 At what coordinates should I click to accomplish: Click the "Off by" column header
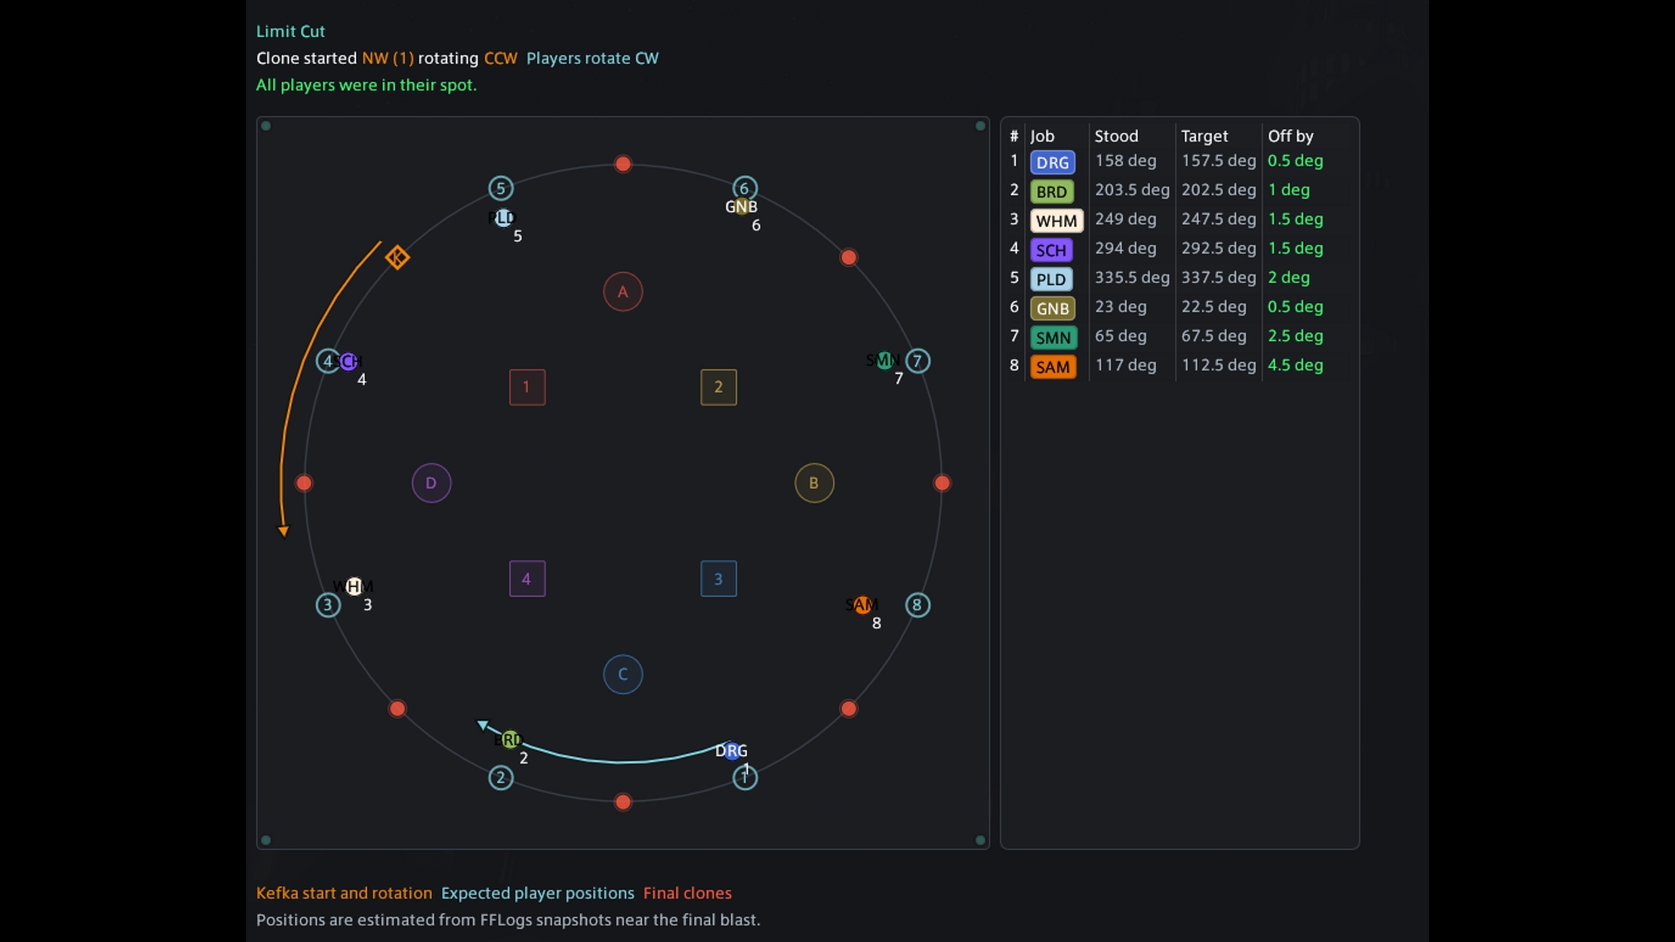click(1290, 136)
